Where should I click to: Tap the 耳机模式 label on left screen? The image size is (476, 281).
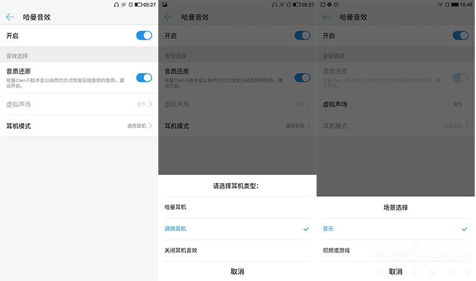click(18, 126)
